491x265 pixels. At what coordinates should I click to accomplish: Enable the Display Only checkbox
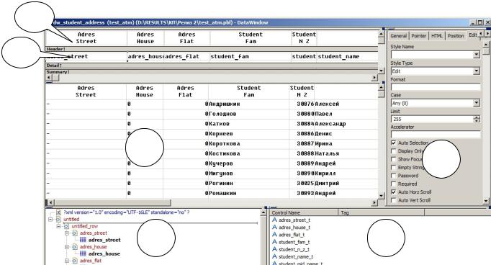[394, 151]
